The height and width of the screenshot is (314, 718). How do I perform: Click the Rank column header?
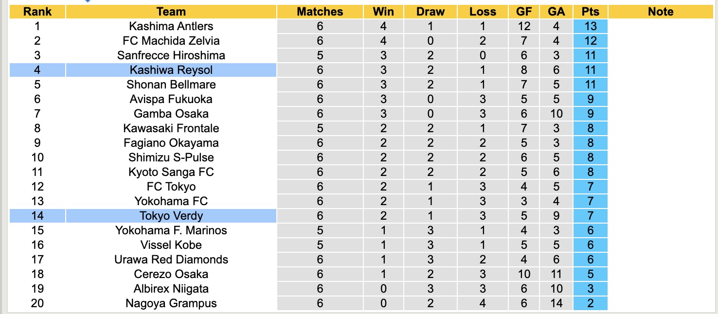tap(37, 12)
